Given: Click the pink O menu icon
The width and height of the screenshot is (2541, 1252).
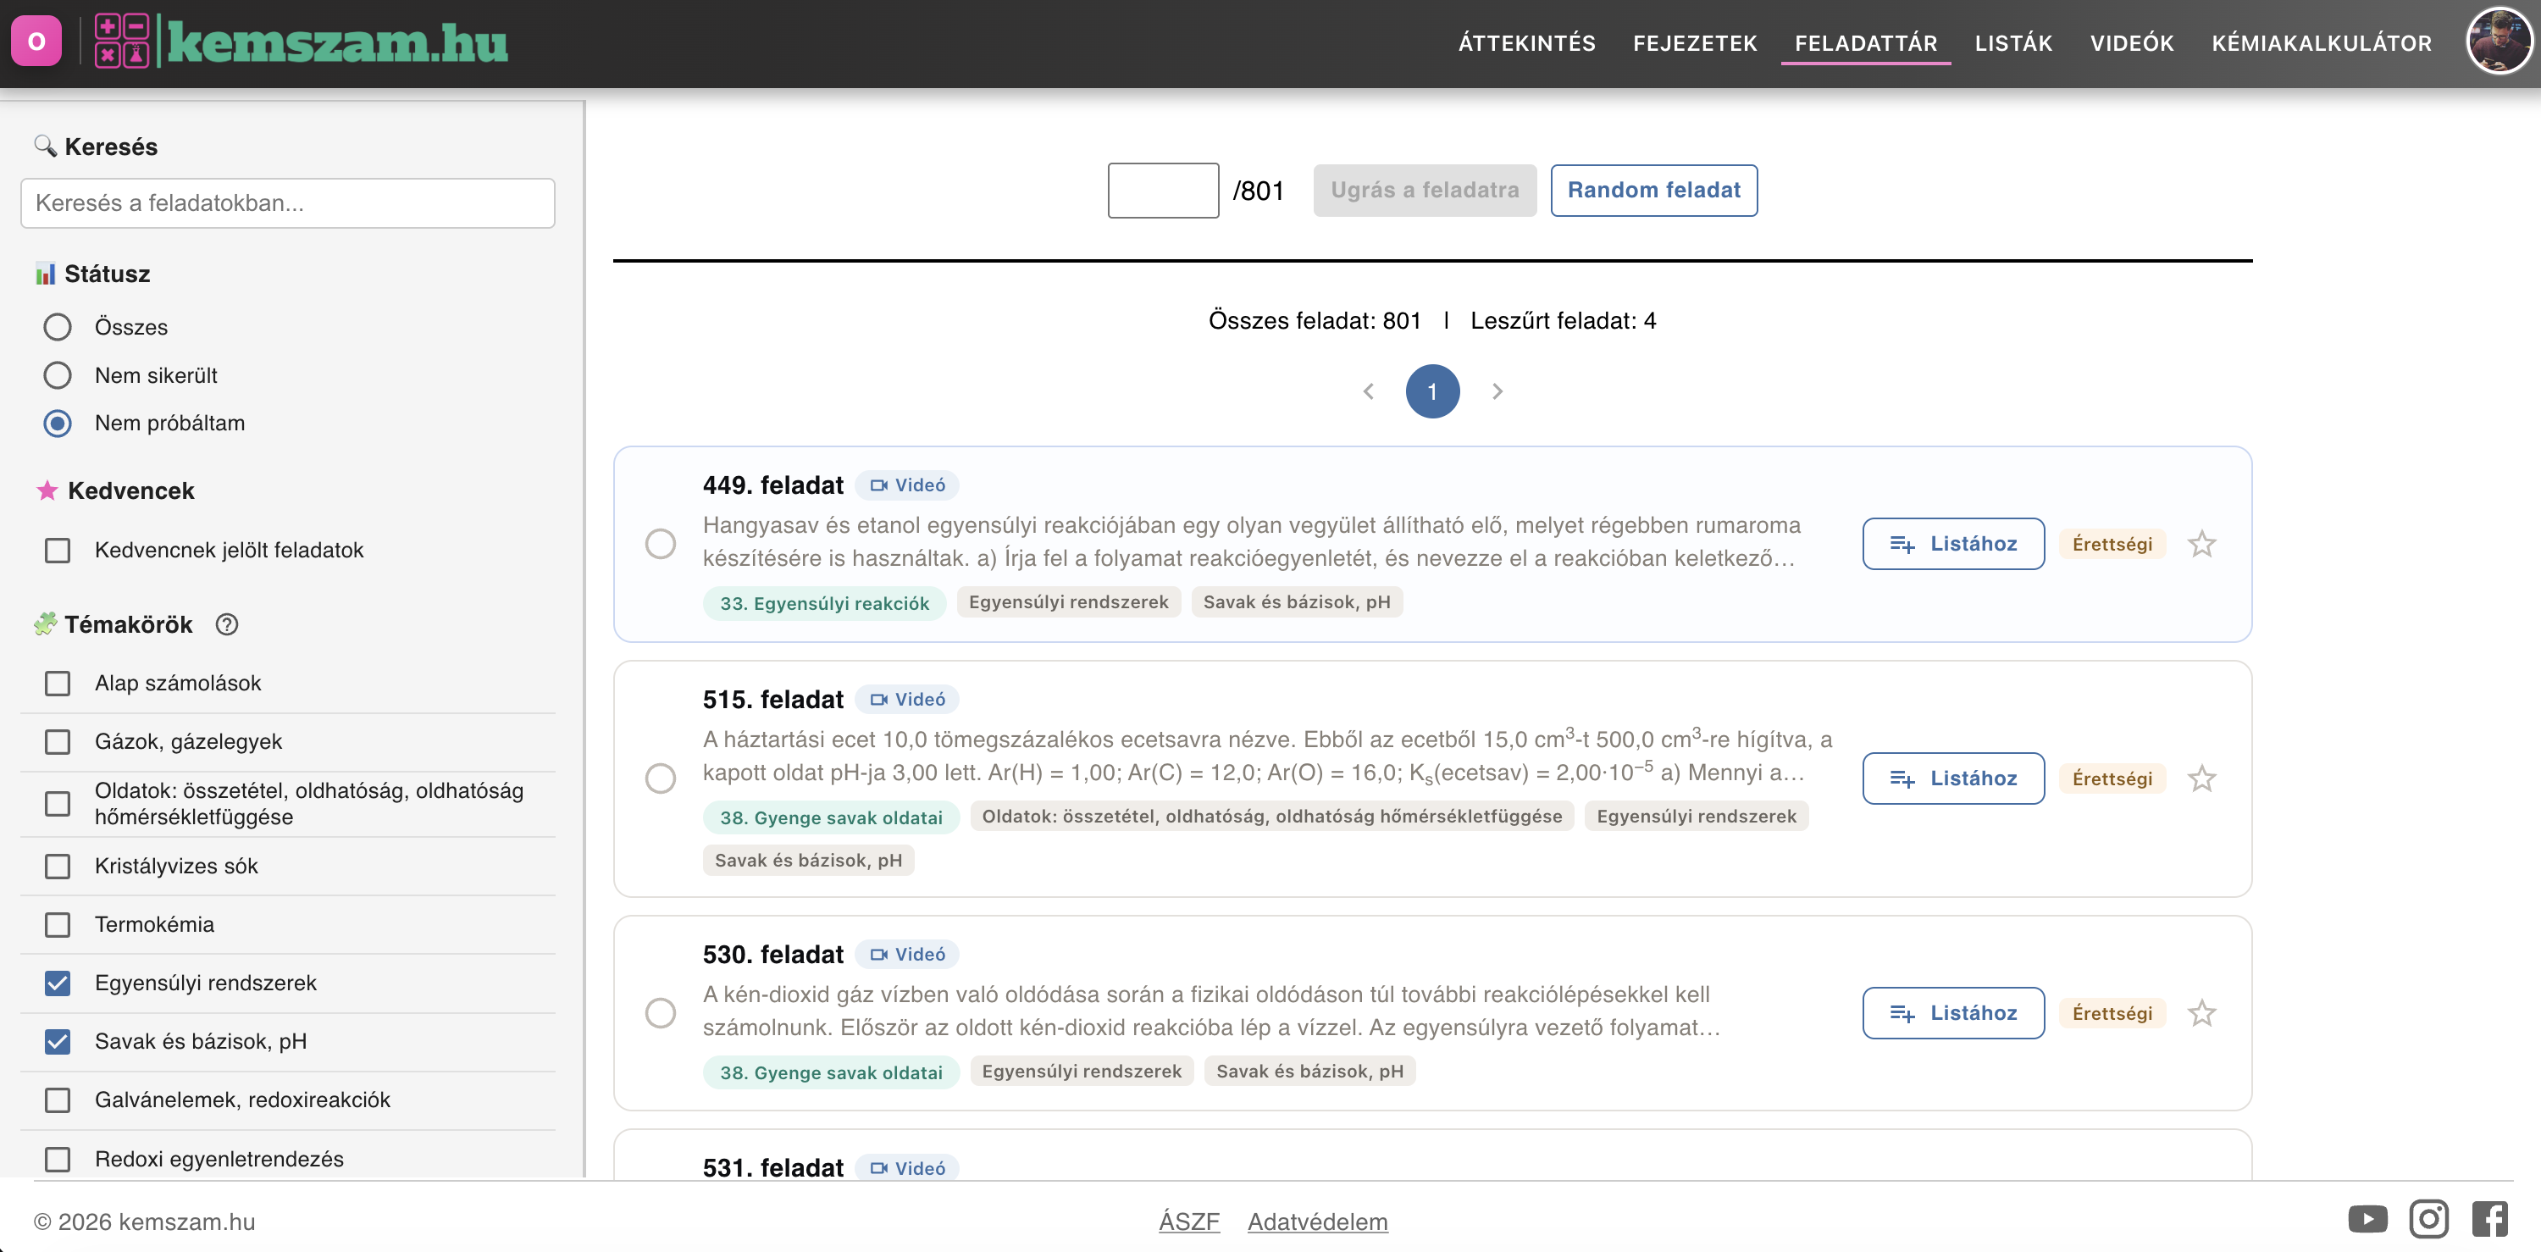Looking at the screenshot, I should click(36, 42).
